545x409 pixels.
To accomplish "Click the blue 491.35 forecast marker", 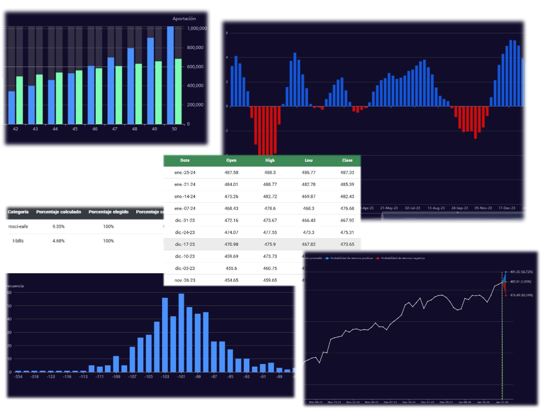I will pos(505,272).
